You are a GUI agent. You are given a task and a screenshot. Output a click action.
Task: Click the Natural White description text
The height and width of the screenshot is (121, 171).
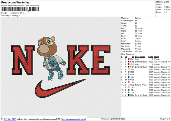[x=141, y=85]
